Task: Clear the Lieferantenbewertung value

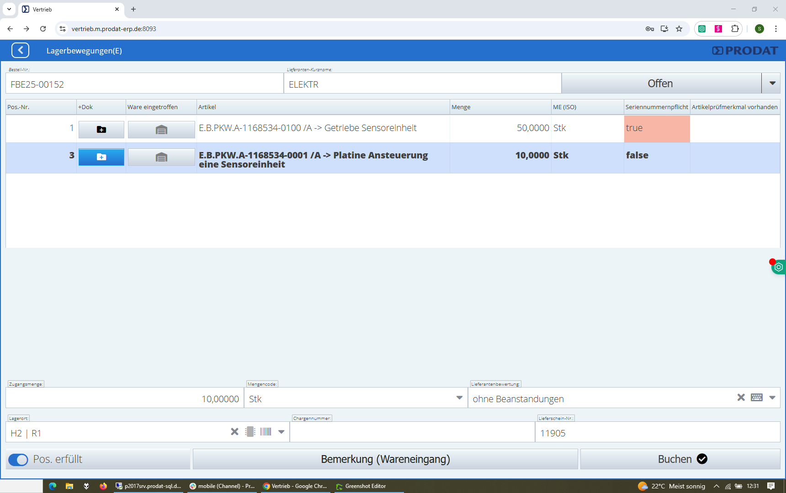Action: click(741, 398)
